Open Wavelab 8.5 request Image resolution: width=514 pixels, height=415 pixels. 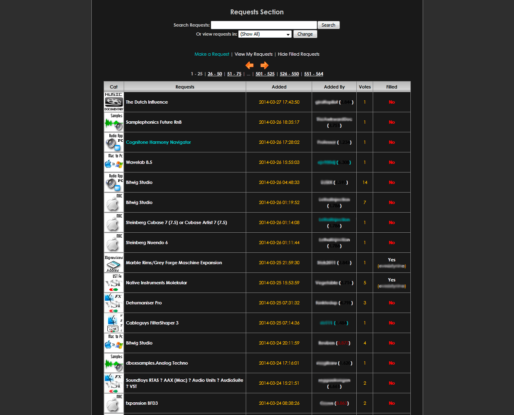click(x=139, y=162)
